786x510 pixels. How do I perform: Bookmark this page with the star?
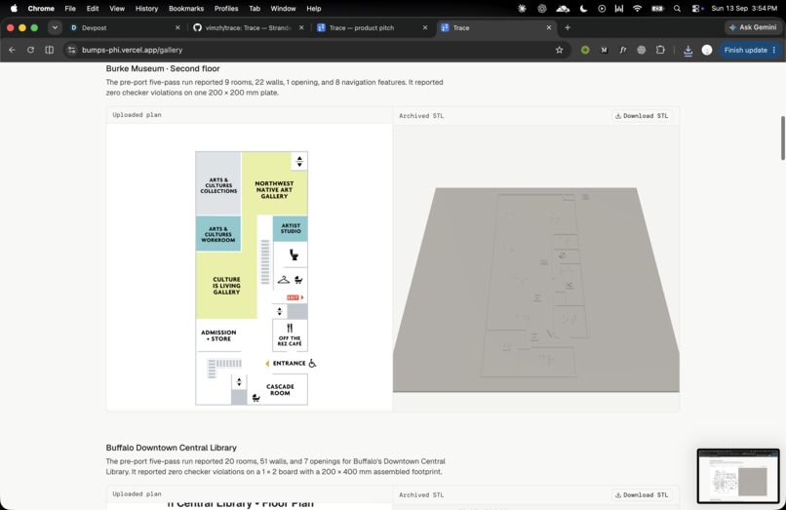pos(560,50)
